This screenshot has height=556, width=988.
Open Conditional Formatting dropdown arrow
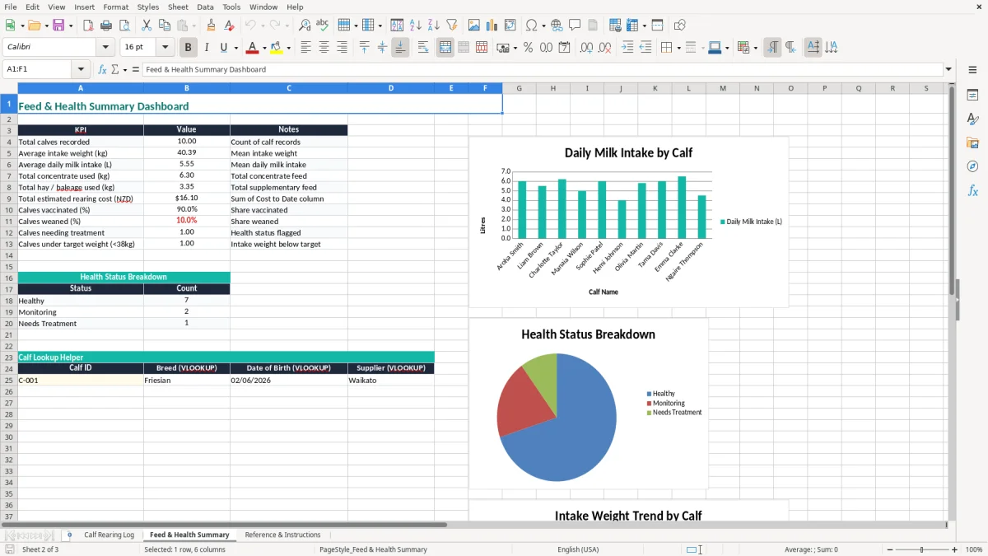755,48
